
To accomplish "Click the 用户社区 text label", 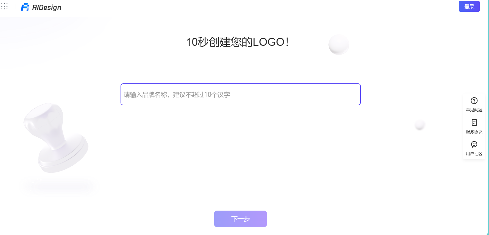I will 474,154.
